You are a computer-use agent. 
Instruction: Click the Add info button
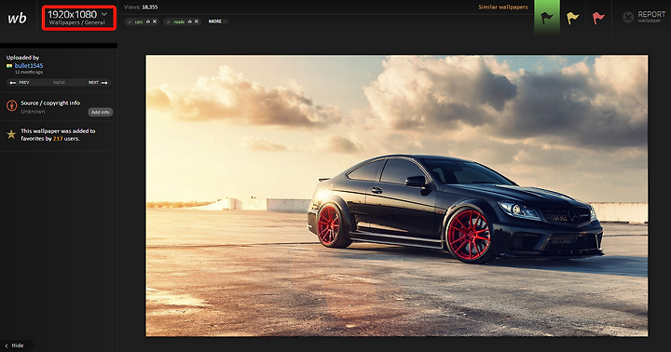coord(100,112)
